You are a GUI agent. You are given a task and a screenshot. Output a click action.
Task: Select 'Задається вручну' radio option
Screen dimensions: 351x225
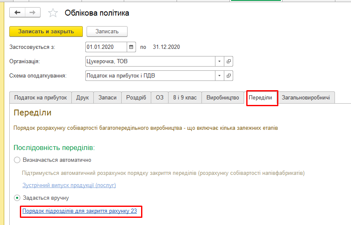[17, 198]
